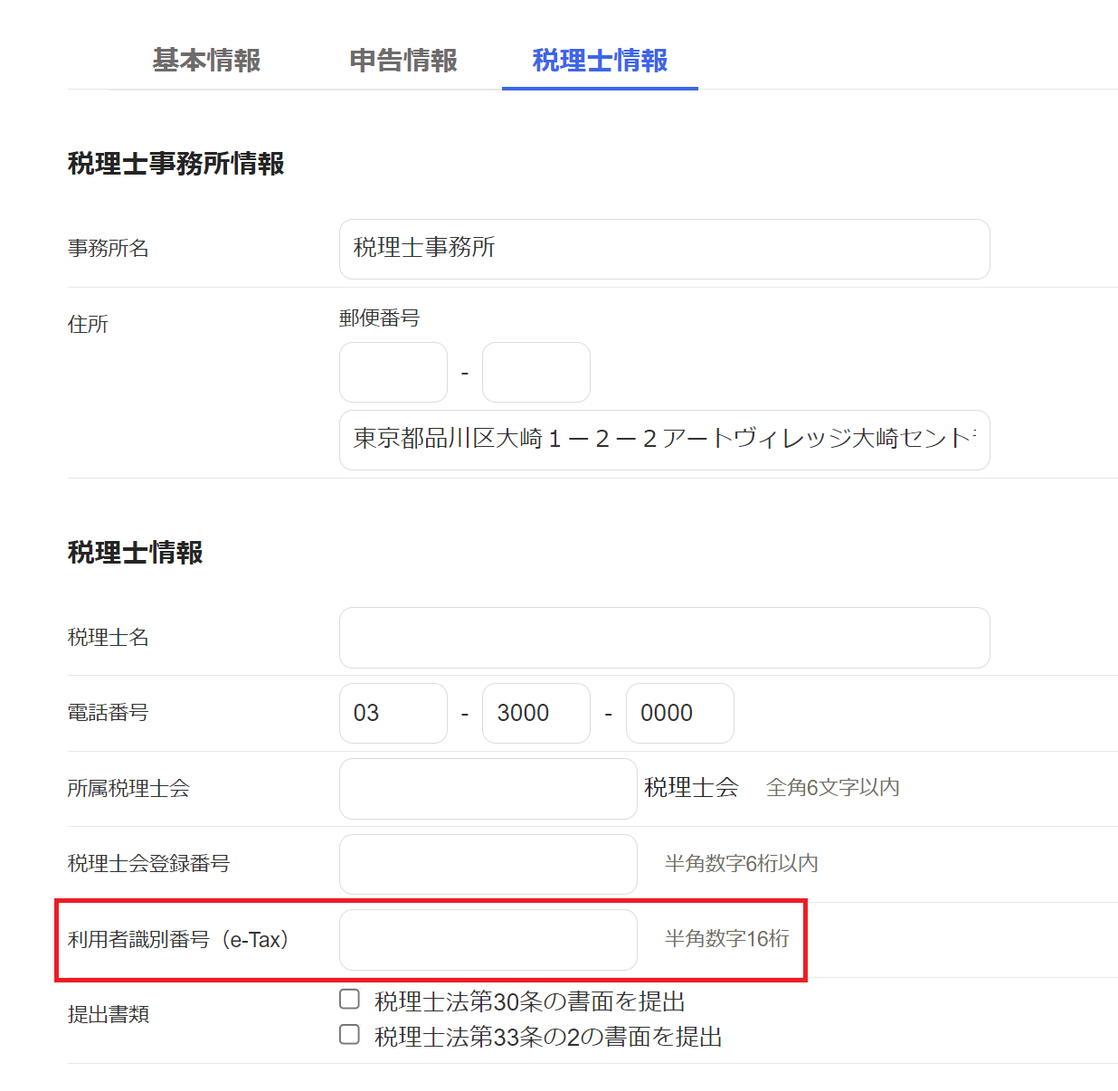Select the 税理士情報 tab
The width and height of the screenshot is (1118, 1091).
point(600,61)
